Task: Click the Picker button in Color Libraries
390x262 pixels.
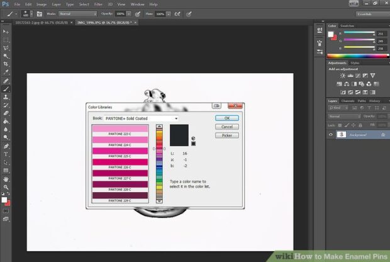Action: point(227,135)
